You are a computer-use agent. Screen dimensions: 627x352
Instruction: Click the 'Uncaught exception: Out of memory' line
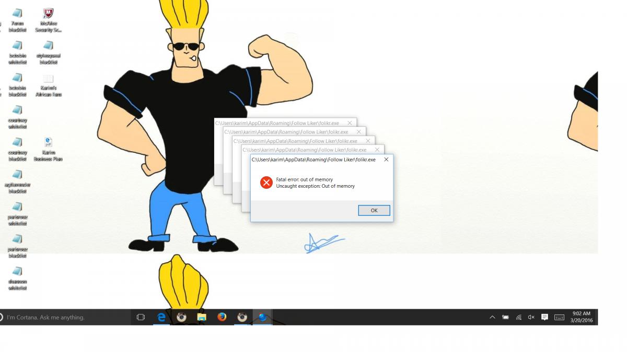click(315, 186)
